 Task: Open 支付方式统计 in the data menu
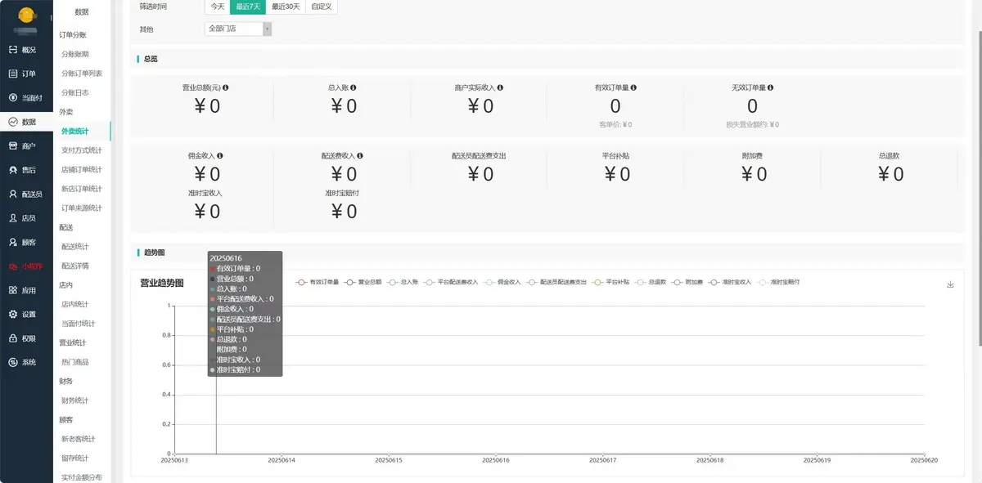[x=82, y=150]
